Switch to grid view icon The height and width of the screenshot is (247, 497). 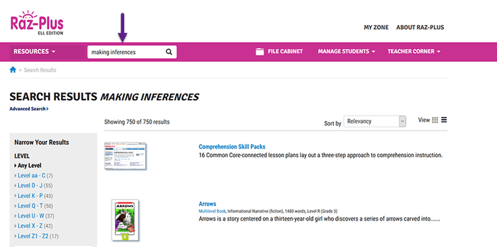click(x=435, y=120)
